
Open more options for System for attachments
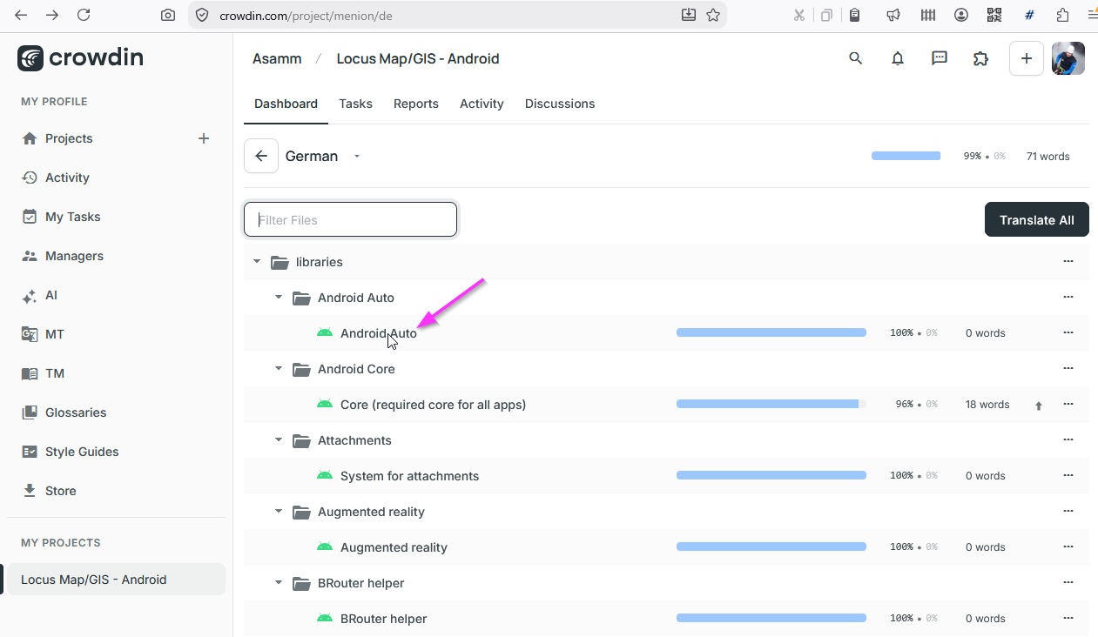click(x=1068, y=475)
